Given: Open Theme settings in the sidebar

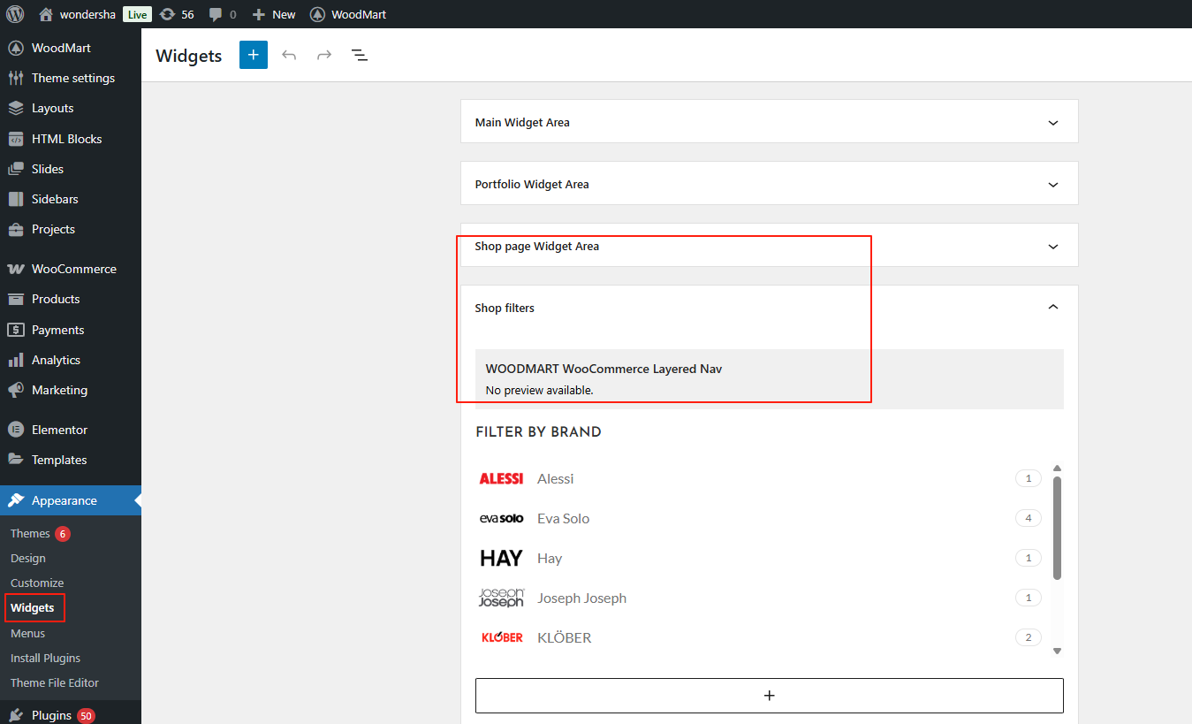Looking at the screenshot, I should pos(72,78).
